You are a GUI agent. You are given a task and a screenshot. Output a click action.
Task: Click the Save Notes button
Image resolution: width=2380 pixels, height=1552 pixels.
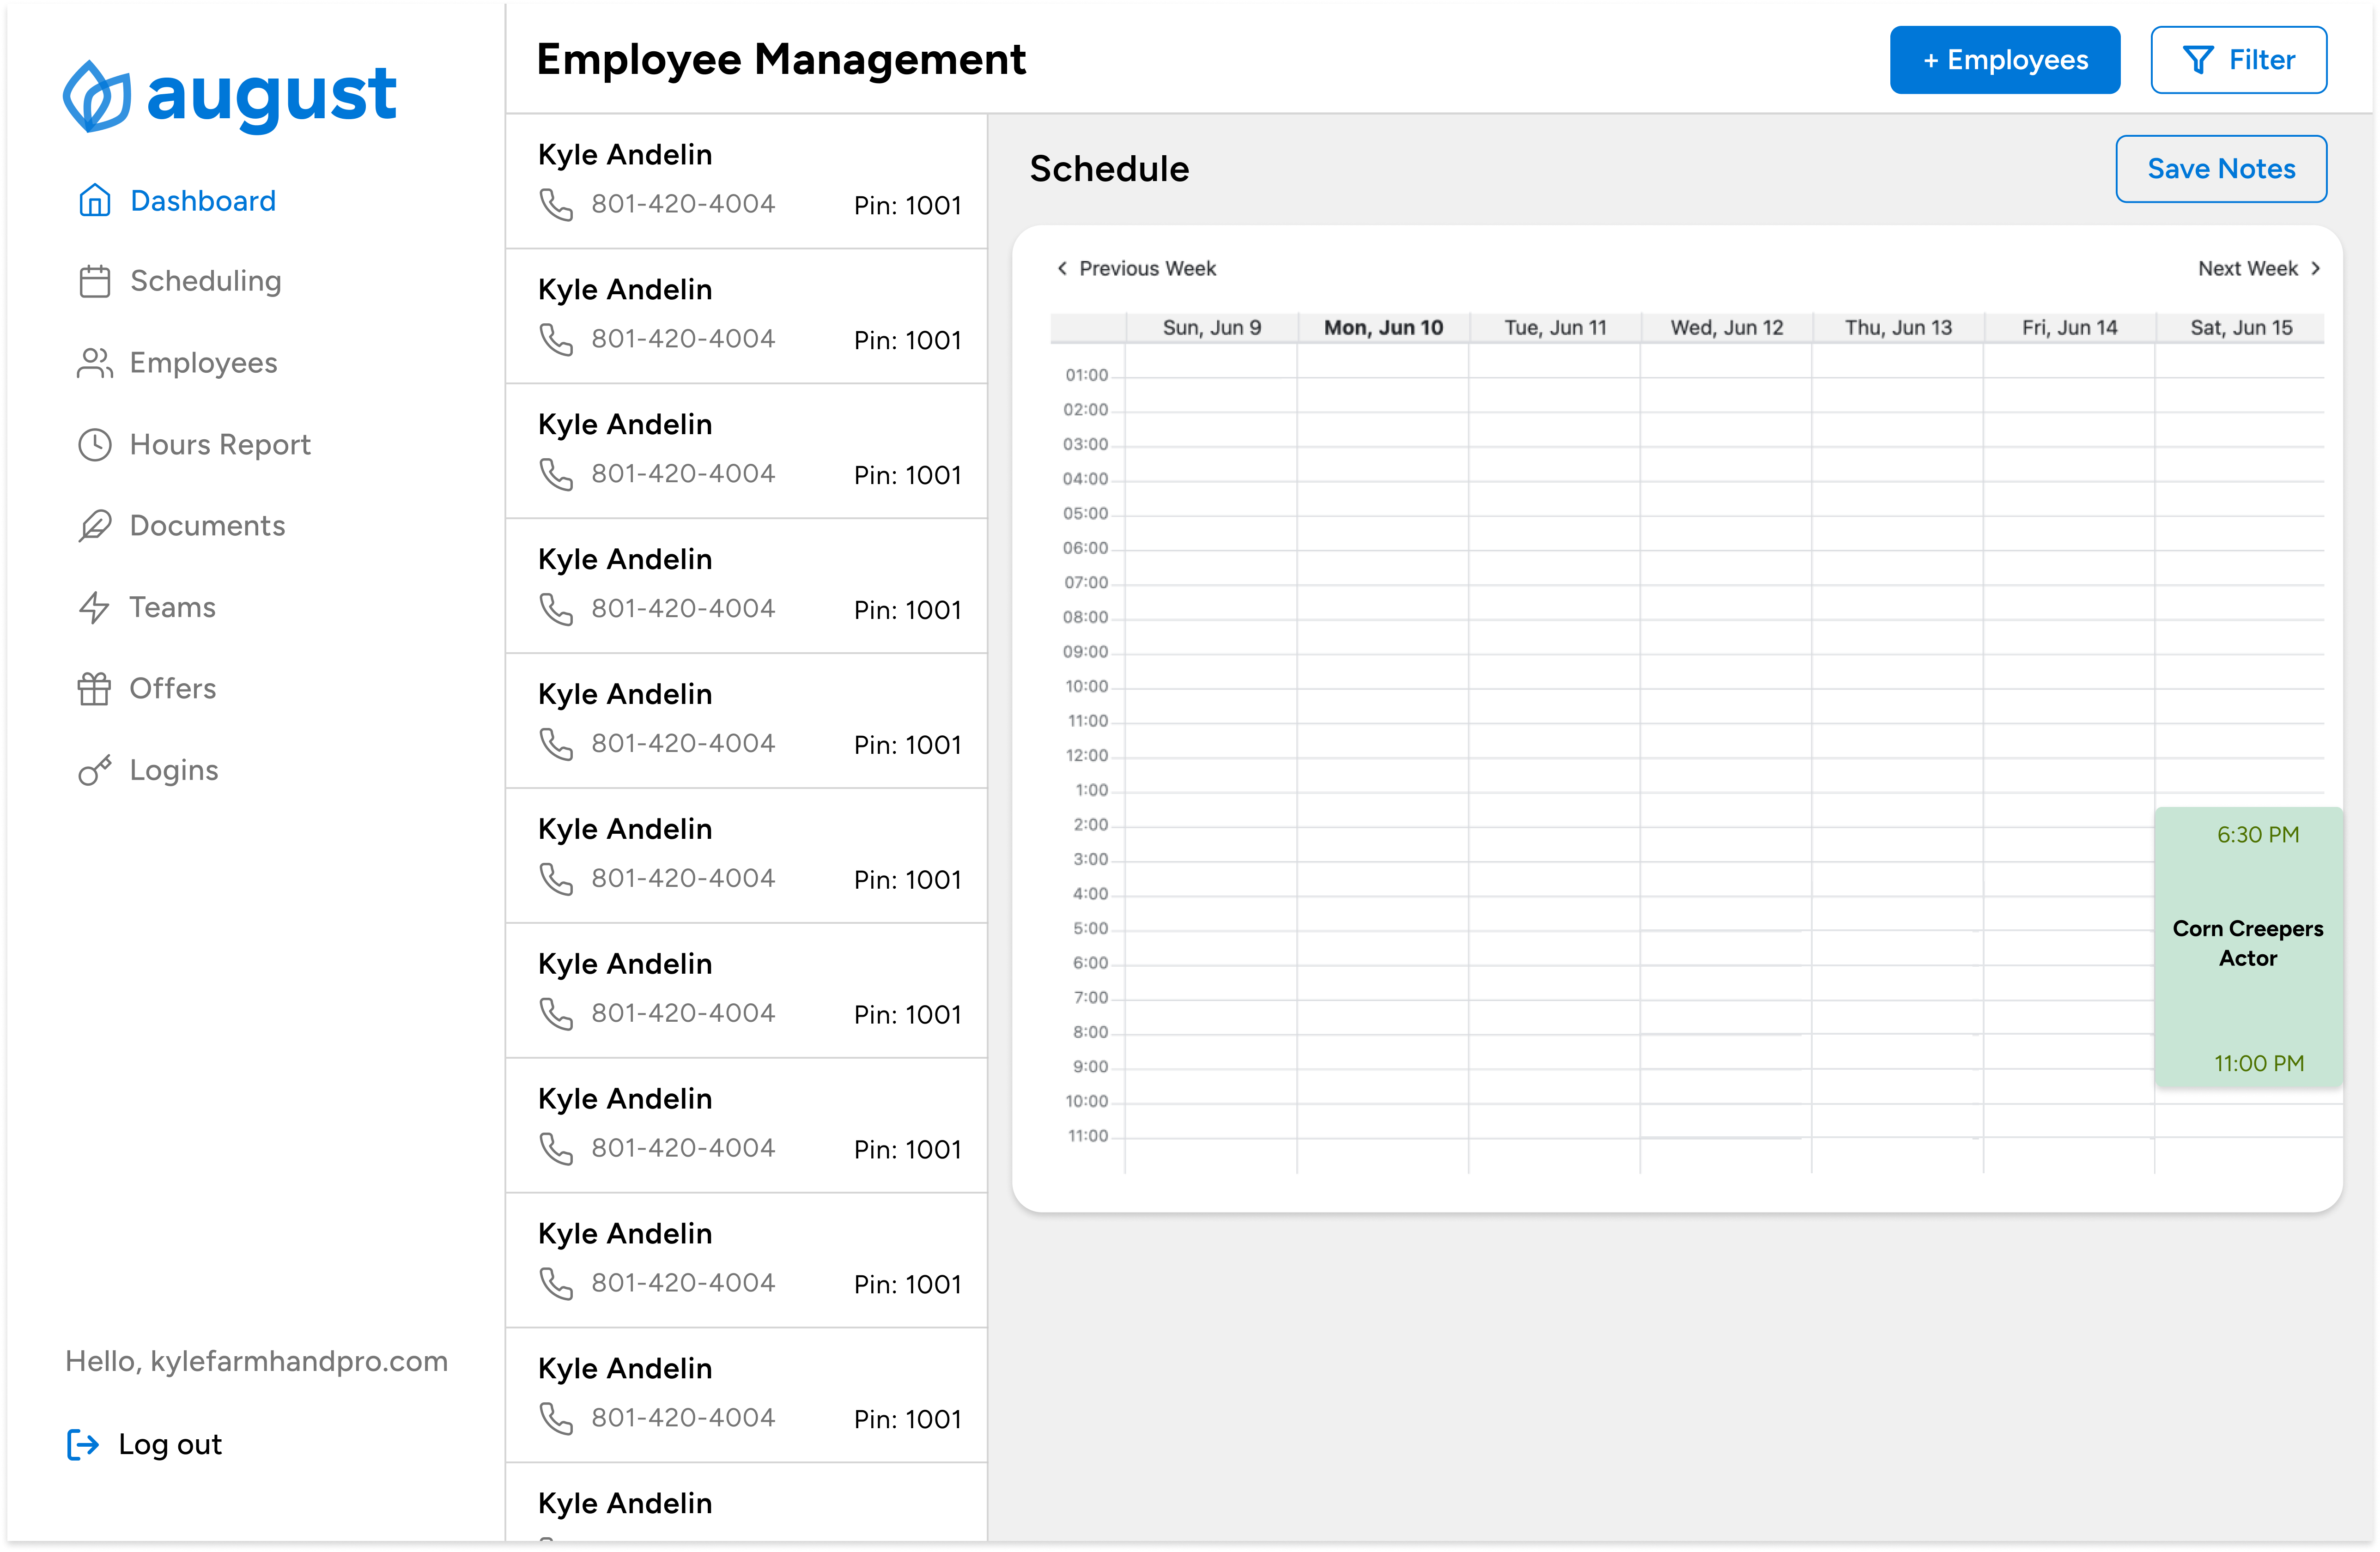click(2220, 169)
